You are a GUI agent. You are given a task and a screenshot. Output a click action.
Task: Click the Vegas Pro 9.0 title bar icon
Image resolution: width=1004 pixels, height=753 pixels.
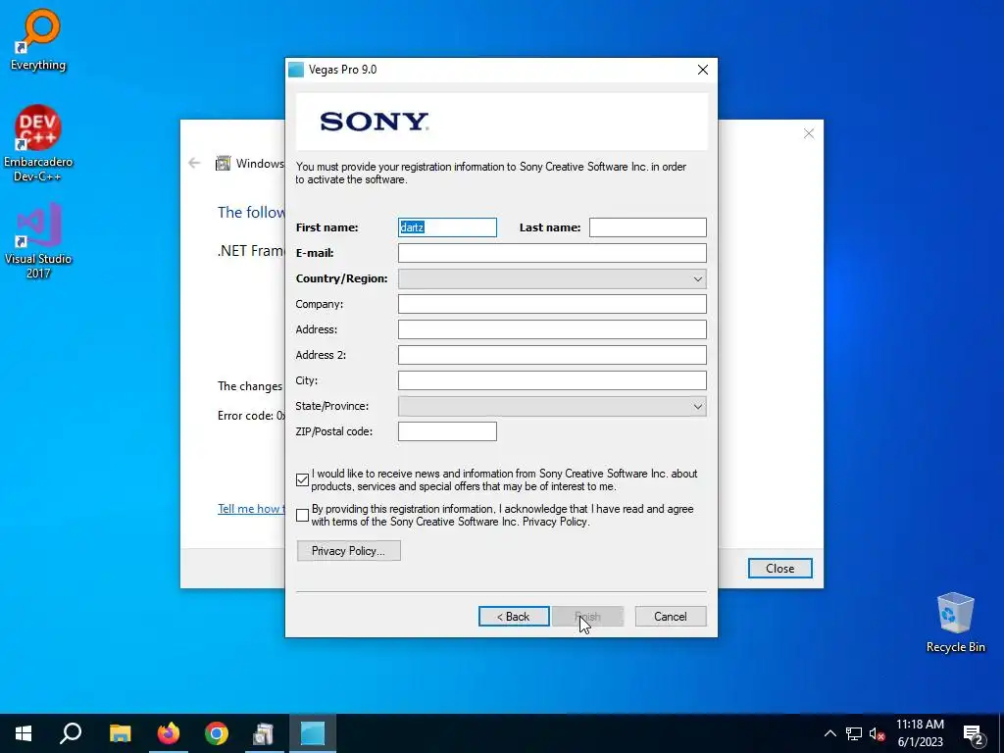point(296,70)
